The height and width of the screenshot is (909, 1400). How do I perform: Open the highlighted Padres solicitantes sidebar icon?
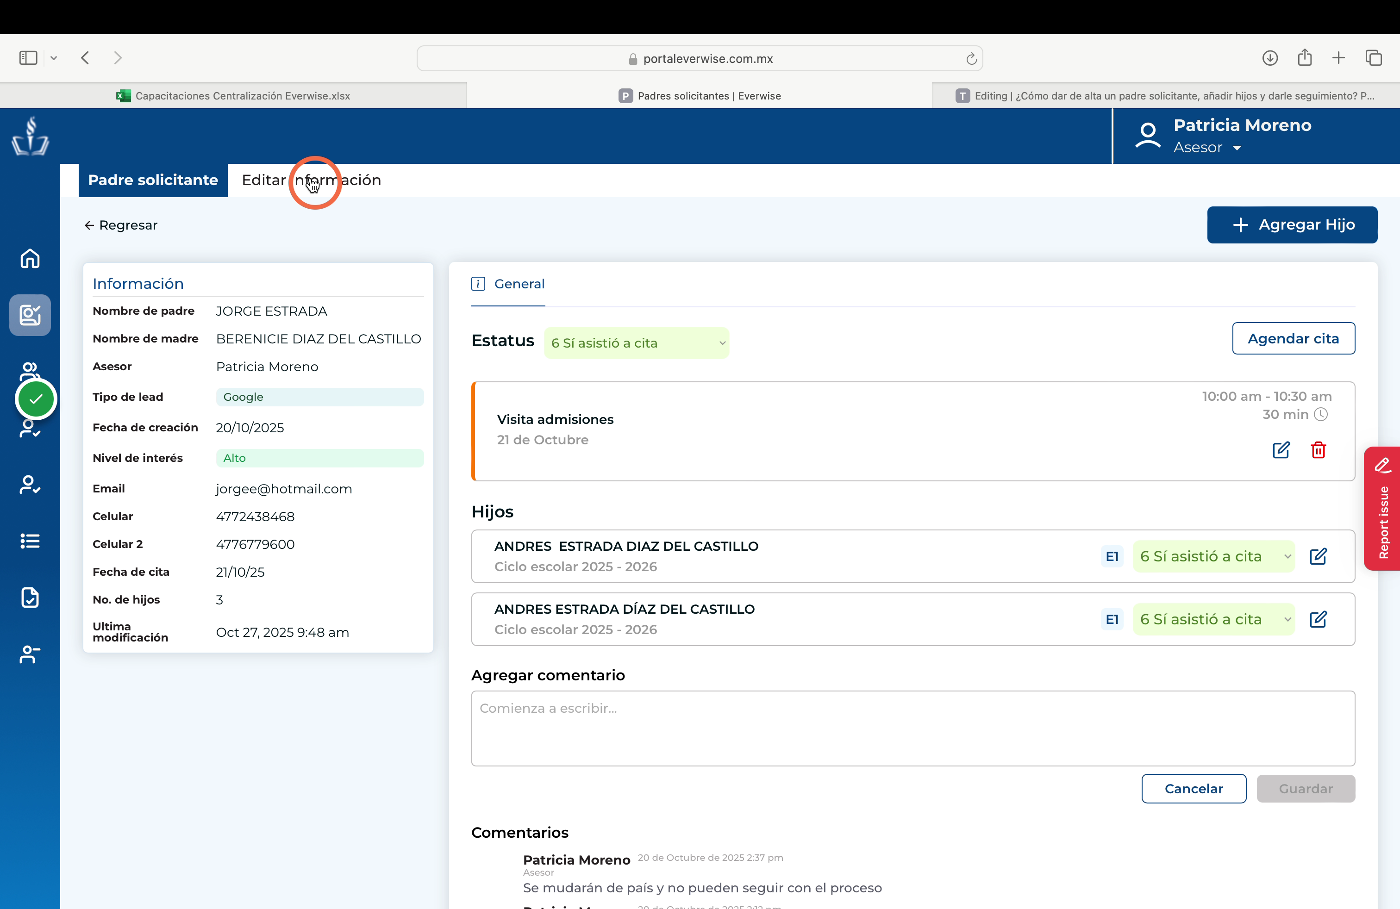30,315
